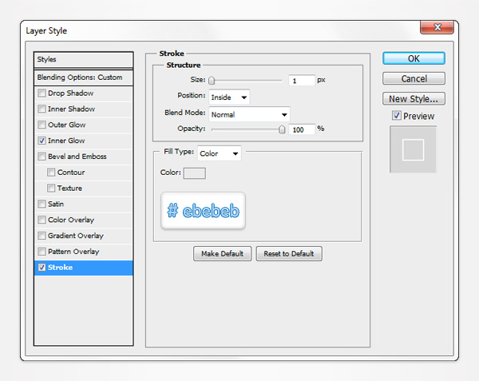
Task: Open the Fill Type dropdown
Action: 219,153
